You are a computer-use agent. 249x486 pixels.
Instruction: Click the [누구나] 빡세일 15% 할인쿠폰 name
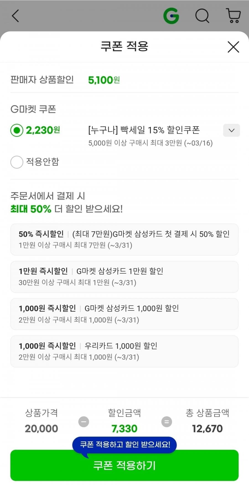(x=144, y=130)
